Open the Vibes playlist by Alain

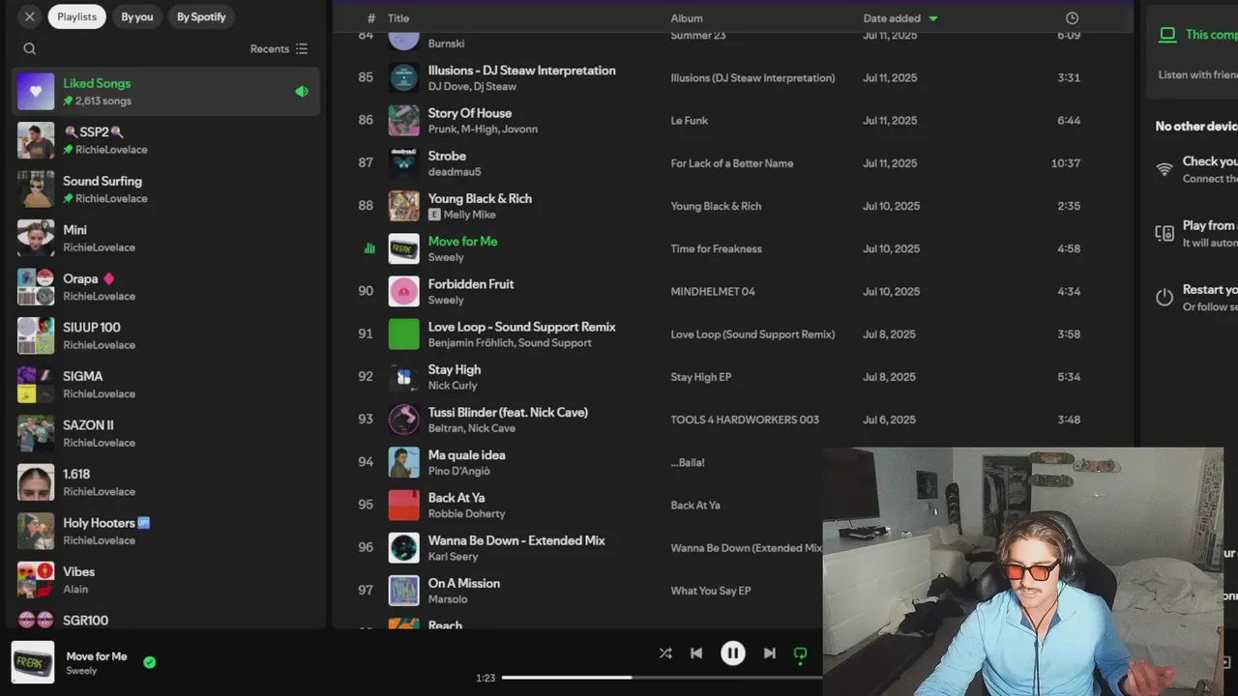[x=165, y=579]
